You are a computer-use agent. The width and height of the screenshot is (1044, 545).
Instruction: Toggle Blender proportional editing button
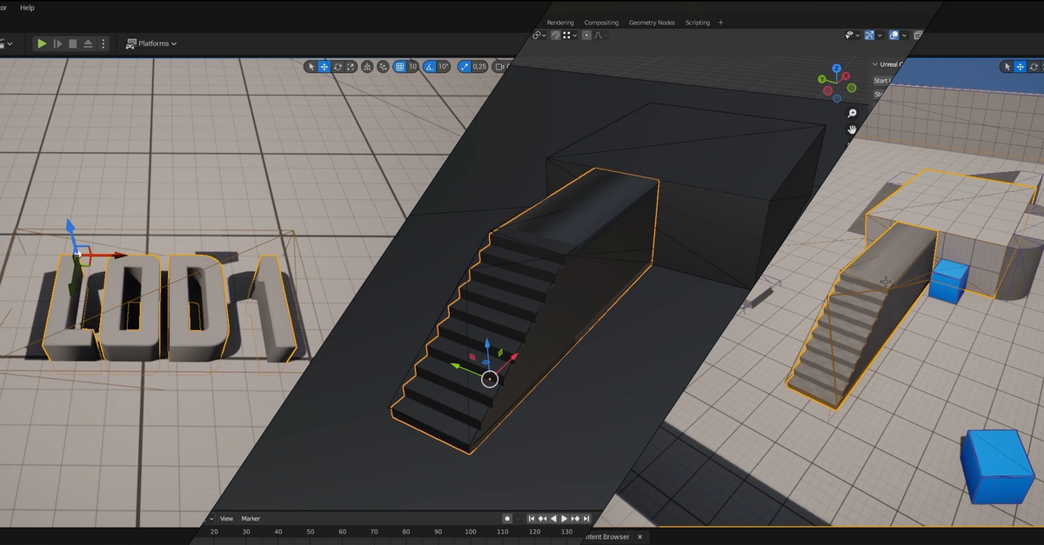click(x=587, y=35)
